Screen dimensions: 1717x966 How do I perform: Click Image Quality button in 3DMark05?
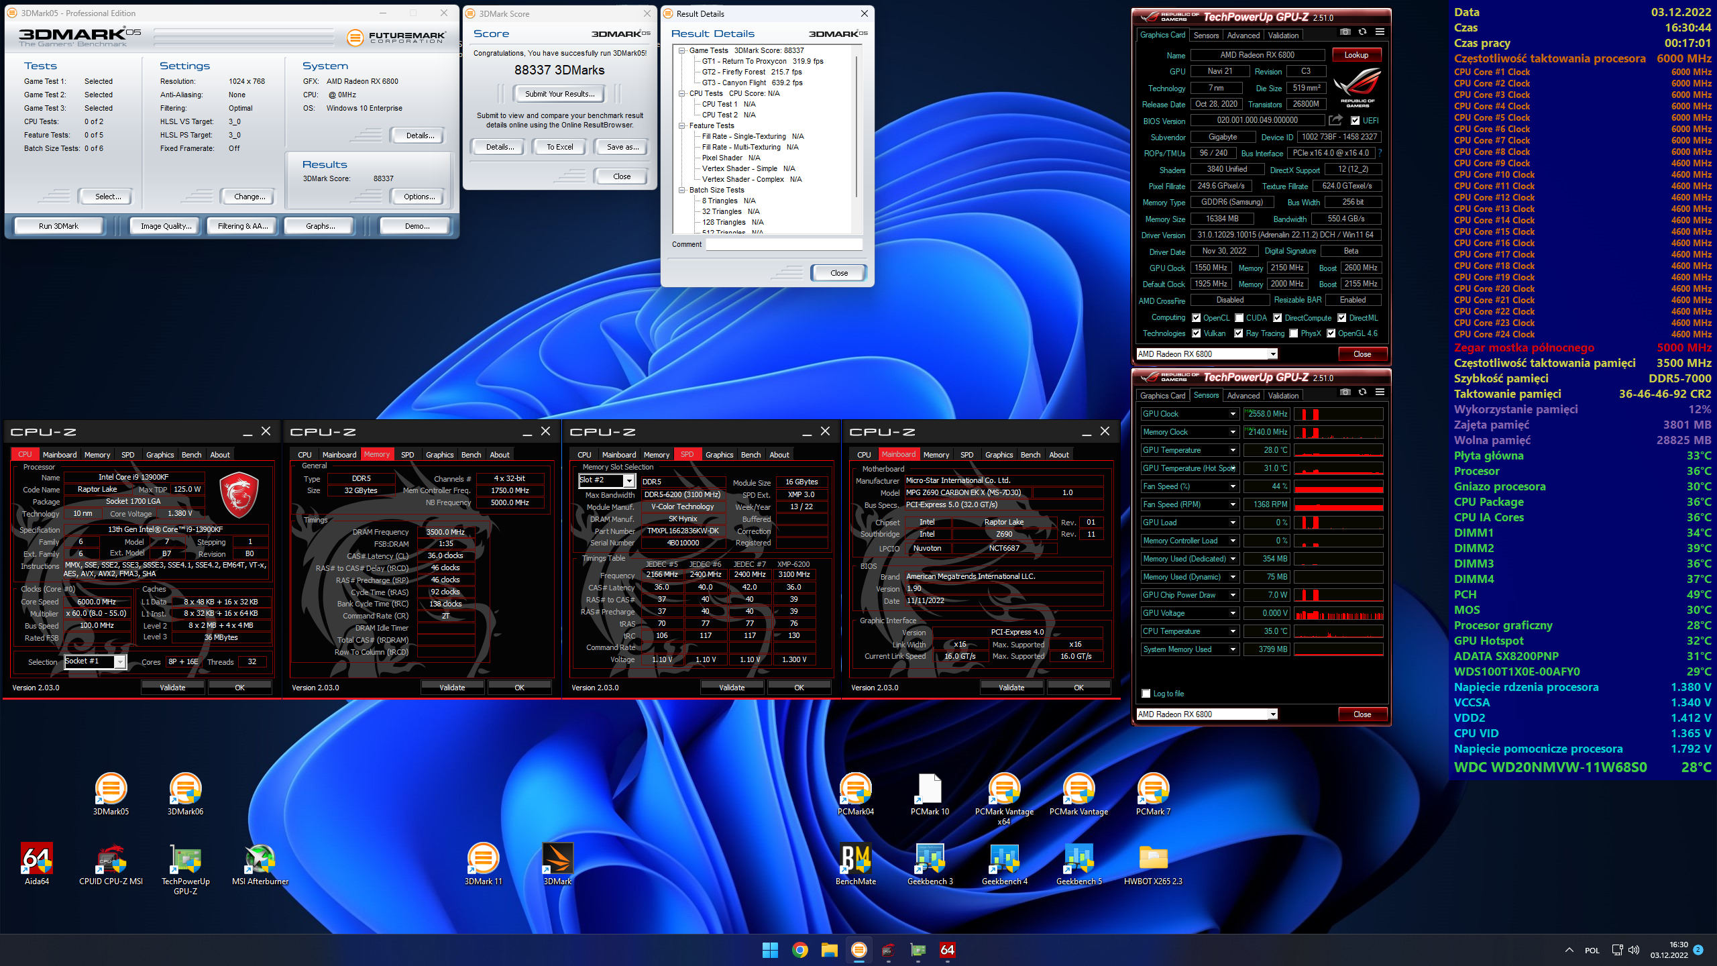pos(166,226)
